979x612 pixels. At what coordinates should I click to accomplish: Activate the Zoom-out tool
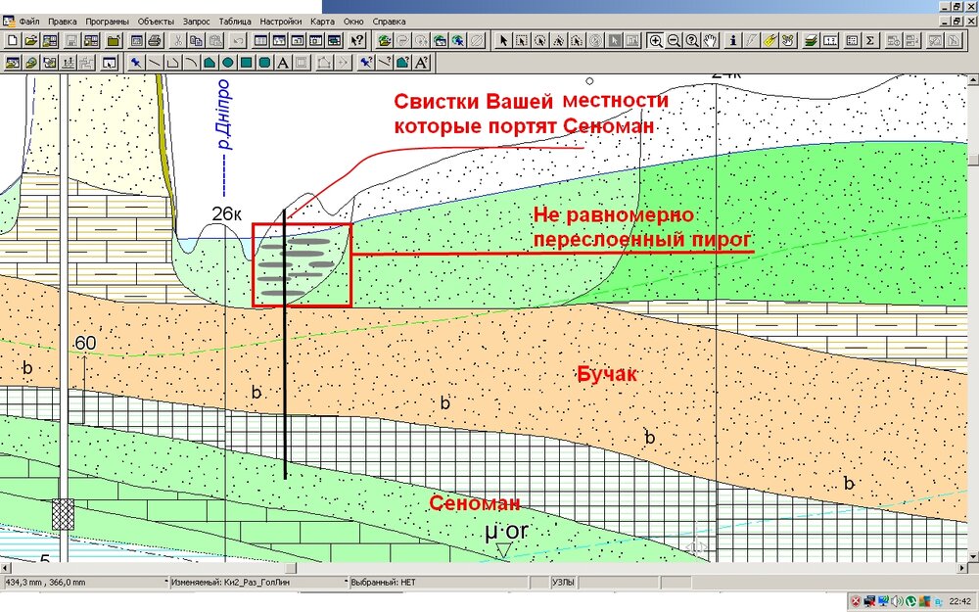coord(675,41)
